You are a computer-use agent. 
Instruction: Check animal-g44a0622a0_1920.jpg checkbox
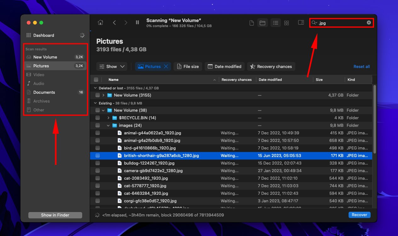point(98,133)
